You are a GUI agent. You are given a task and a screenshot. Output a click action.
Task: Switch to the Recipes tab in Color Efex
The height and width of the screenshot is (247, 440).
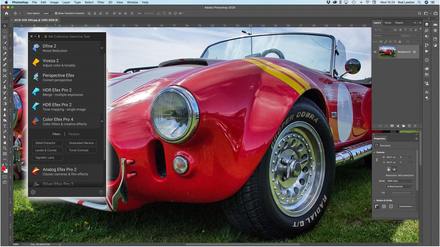coord(74,134)
